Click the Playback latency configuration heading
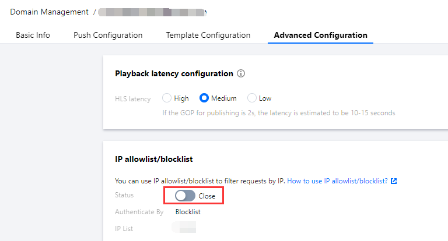The height and width of the screenshot is (241, 448). point(174,74)
